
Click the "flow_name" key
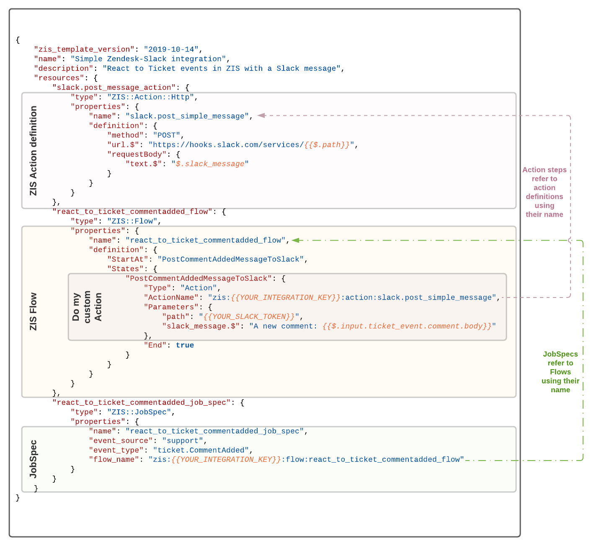114,460
